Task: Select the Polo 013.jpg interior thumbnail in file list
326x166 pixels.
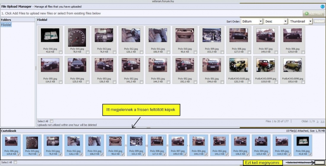Action: tap(104, 36)
